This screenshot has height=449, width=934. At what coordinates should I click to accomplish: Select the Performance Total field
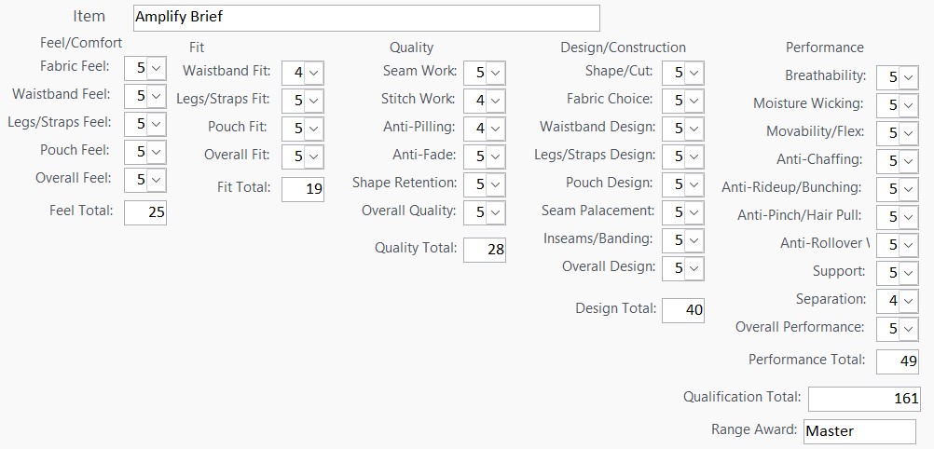899,361
